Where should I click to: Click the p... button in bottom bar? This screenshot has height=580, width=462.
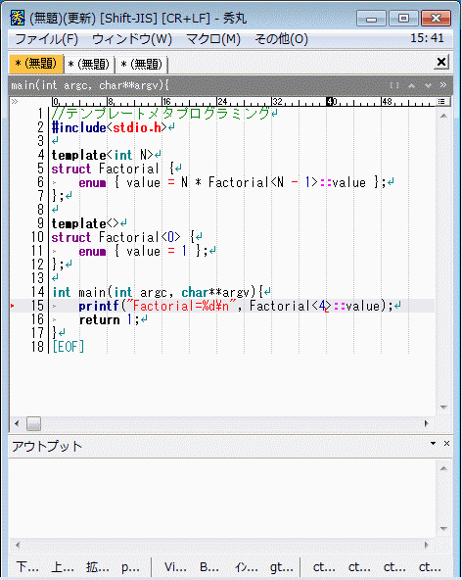[130, 566]
